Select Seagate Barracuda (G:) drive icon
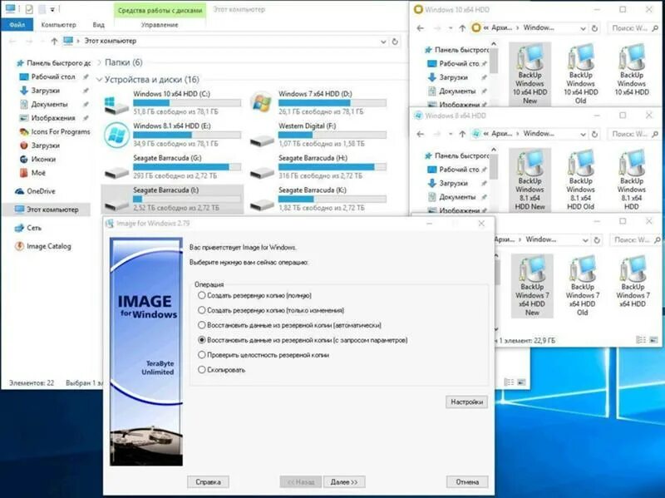 (116, 172)
